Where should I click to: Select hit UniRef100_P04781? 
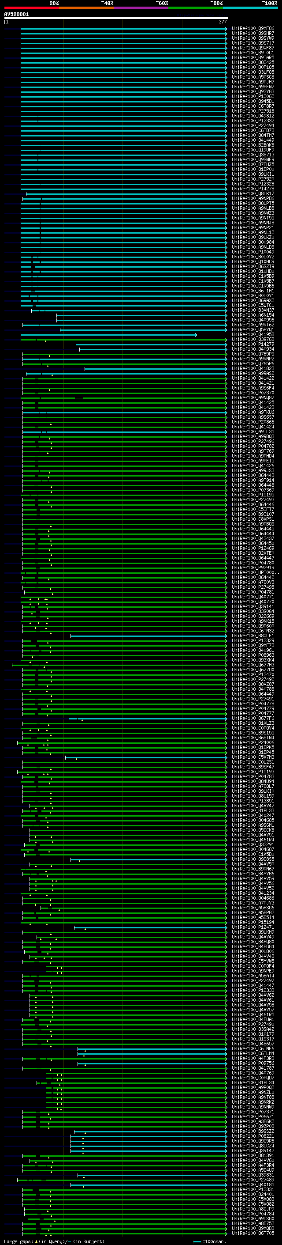point(252,592)
